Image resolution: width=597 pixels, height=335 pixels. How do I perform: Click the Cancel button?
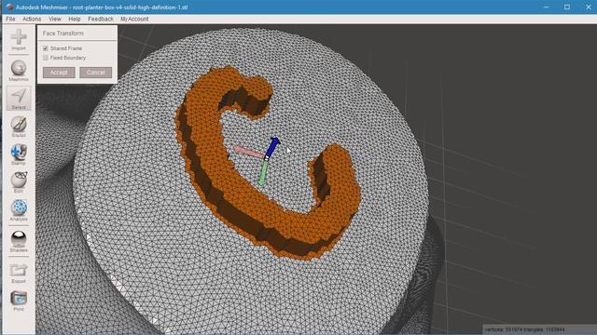click(x=95, y=73)
